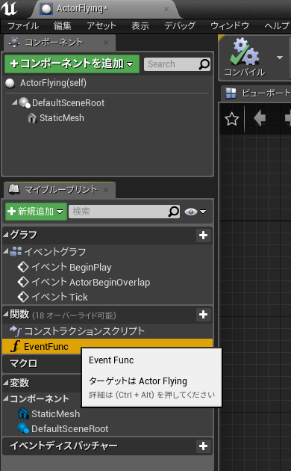
Task: Collapse the DefaultSceneRoot tree node
Action: pos(14,102)
